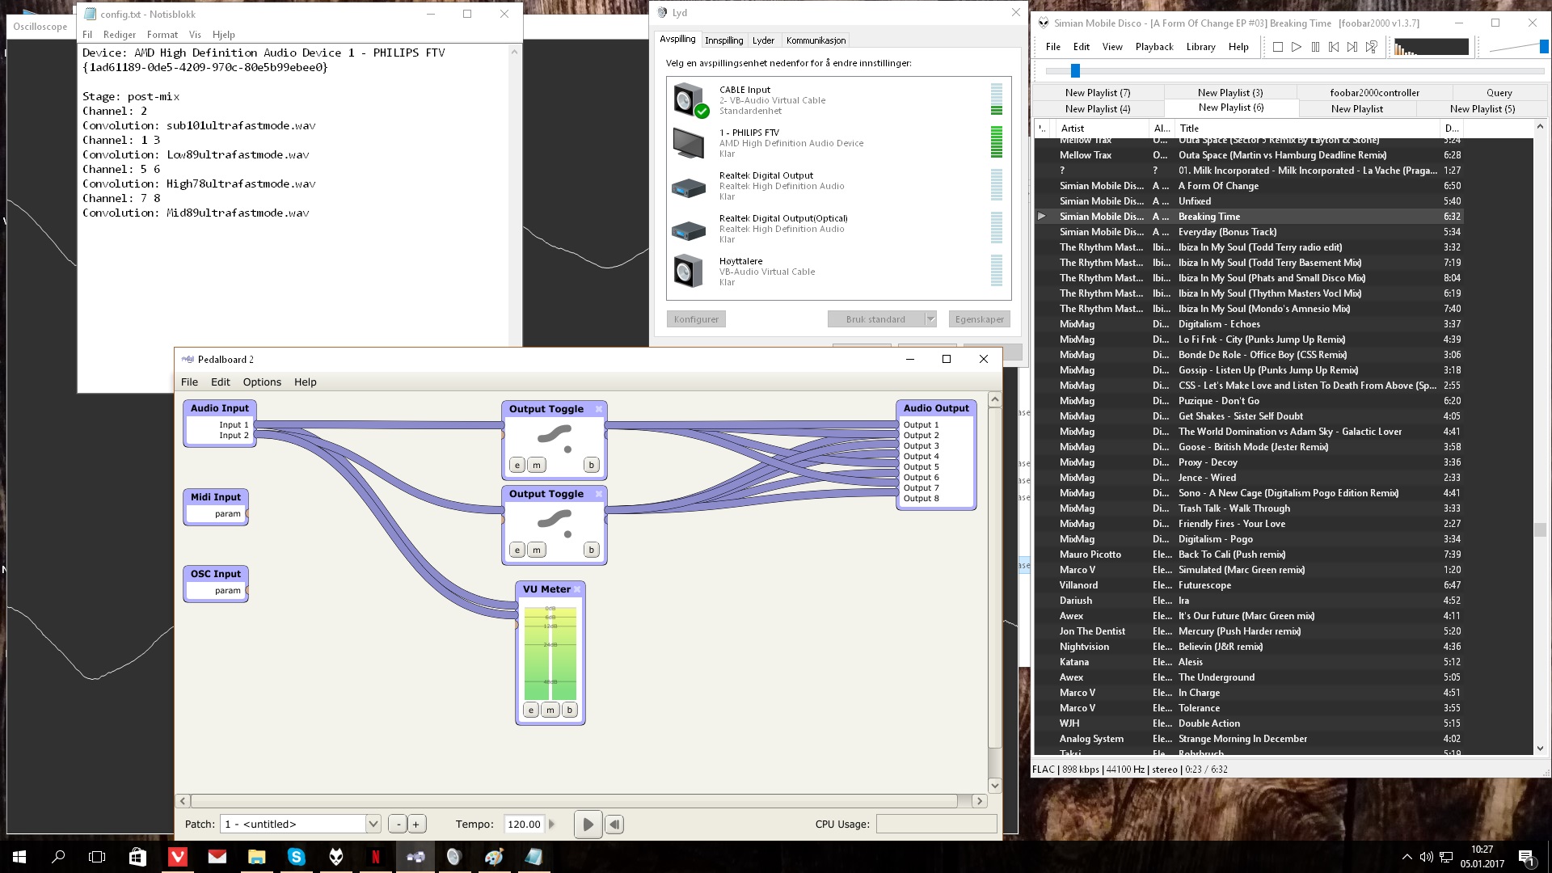
Task: Open Vivaldi browser from the taskbar
Action: [x=178, y=857]
